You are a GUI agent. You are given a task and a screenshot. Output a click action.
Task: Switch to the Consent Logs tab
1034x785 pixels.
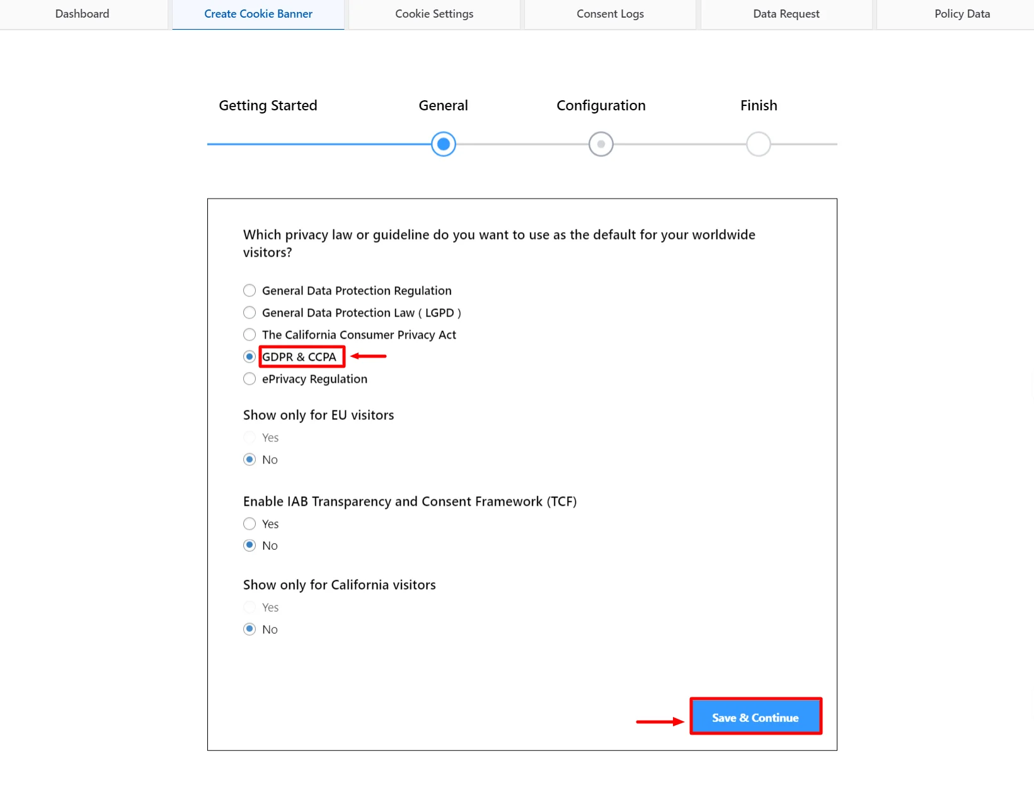[609, 13]
